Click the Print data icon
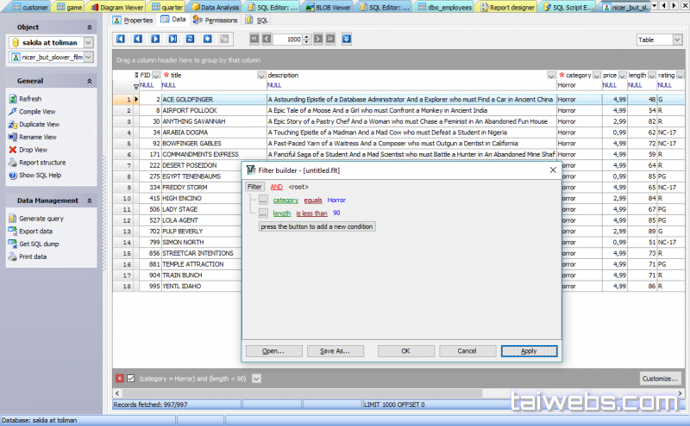This screenshot has width=690, height=426. [12, 256]
